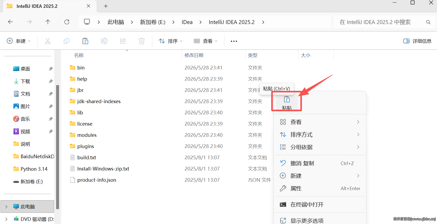Click the navigation pane scrollbar

point(57,147)
